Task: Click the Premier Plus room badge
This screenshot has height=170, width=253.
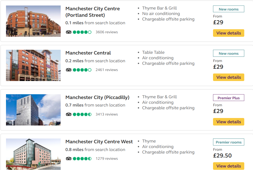Action: pos(229,98)
